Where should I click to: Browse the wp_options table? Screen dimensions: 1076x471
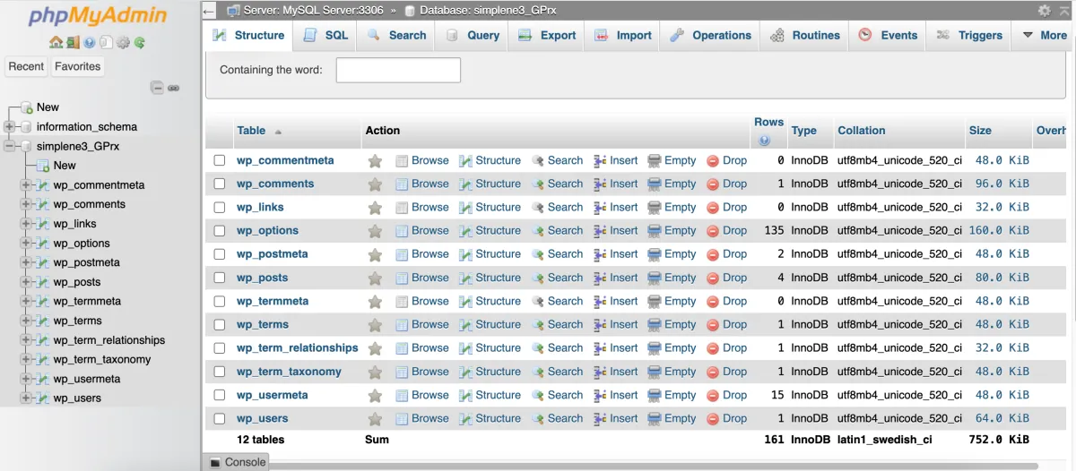click(422, 230)
